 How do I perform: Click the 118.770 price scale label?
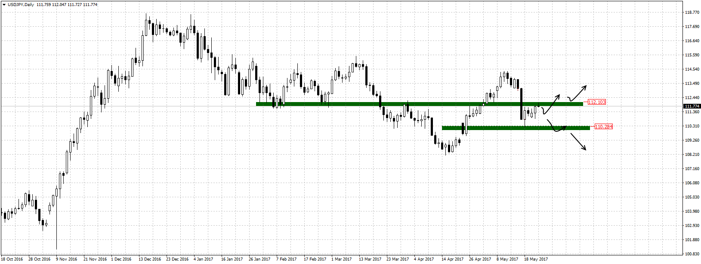(x=692, y=12)
